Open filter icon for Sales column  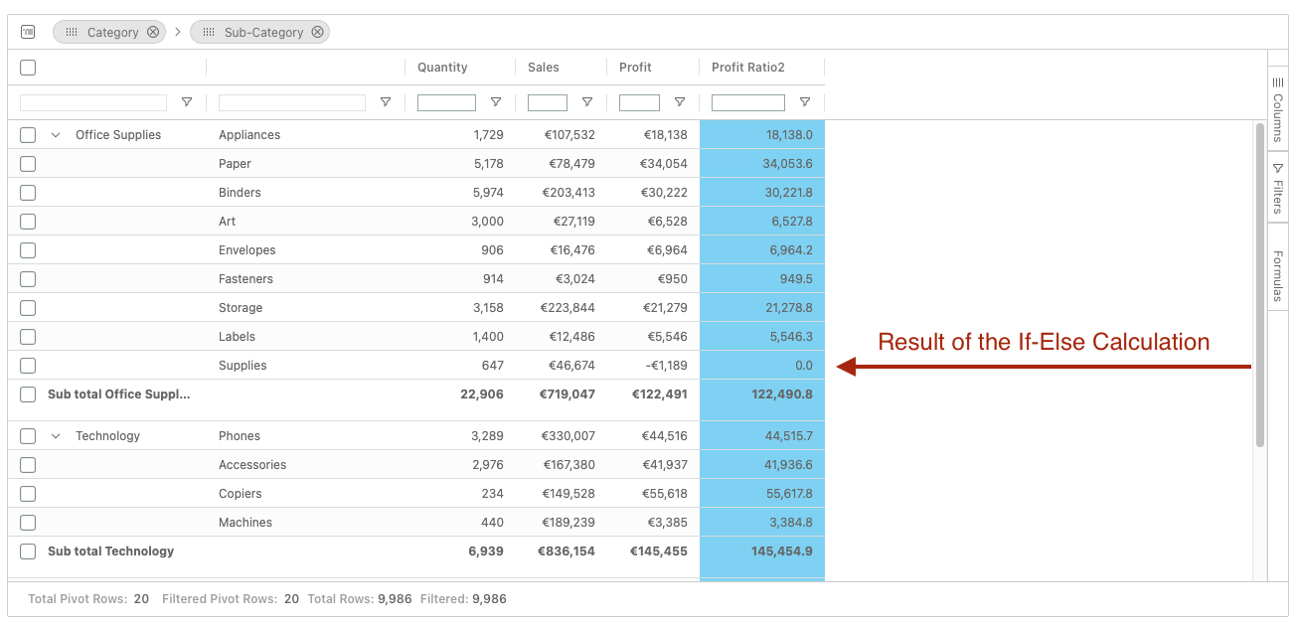[586, 102]
